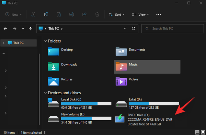206x135 pixels.
Task: Open the Documents folder icon
Action: click(x=121, y=52)
